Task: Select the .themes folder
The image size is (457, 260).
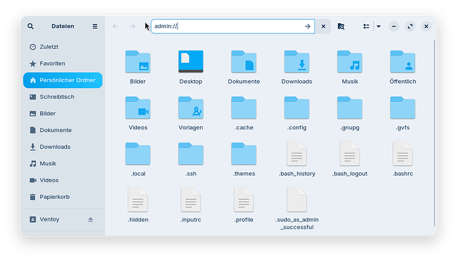Action: click(244, 154)
